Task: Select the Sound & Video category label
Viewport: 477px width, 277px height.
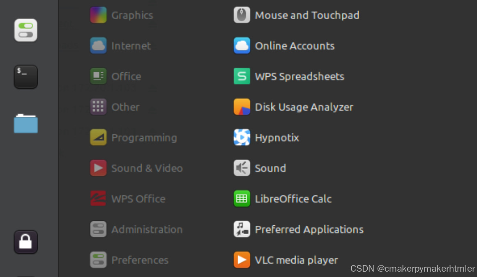Action: click(147, 168)
